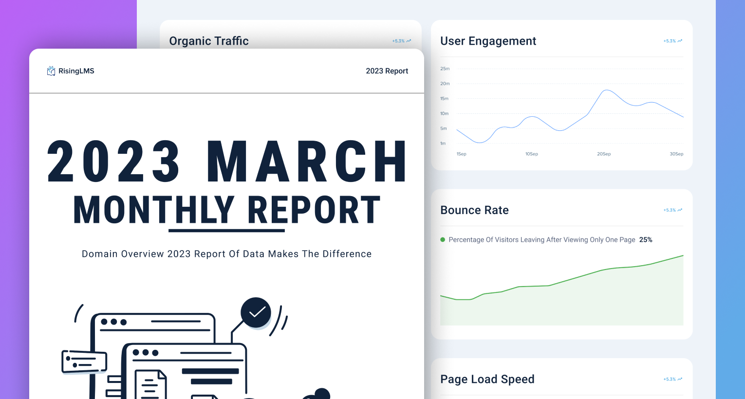
Task: Click the trend arrow icon on Organic Traffic
Action: [x=409, y=41]
